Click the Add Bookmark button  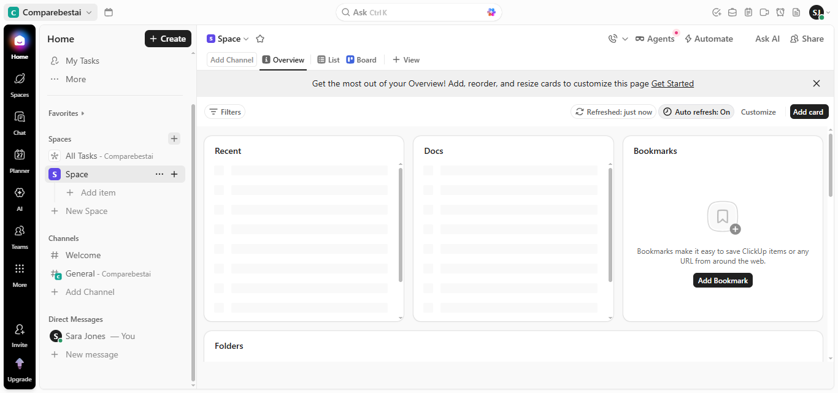[x=723, y=280]
